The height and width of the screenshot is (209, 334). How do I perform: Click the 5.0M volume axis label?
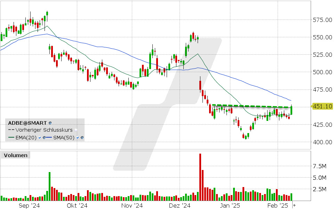[x=319, y=178]
